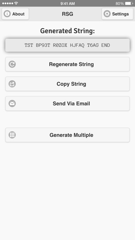Select the generated string text box
Viewport: 135px width, 240px height.
[x=67, y=45]
